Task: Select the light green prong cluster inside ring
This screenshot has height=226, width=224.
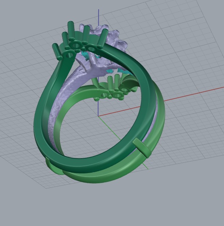Action: click(x=116, y=88)
